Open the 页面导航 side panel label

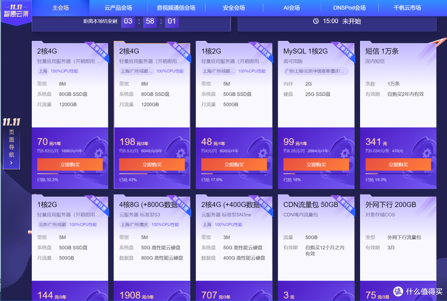12,143
